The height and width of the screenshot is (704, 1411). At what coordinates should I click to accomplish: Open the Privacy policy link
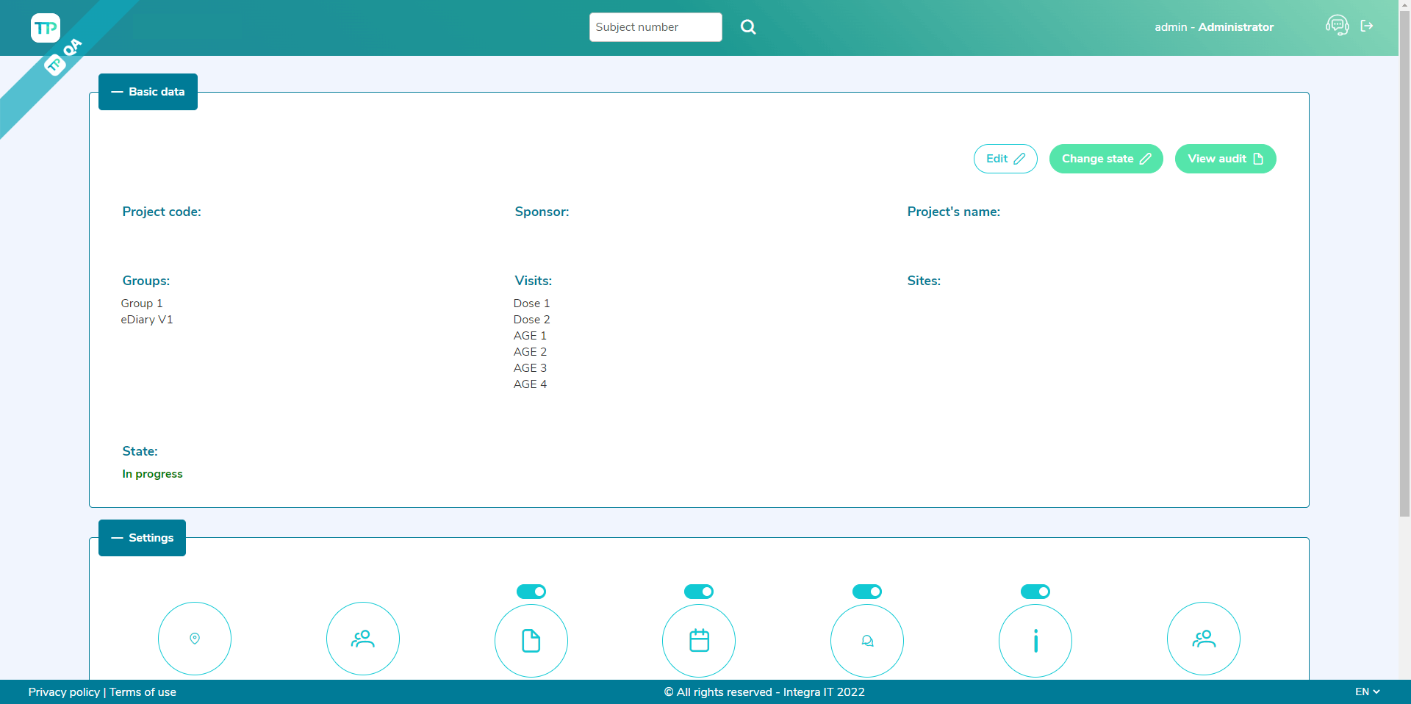[64, 692]
